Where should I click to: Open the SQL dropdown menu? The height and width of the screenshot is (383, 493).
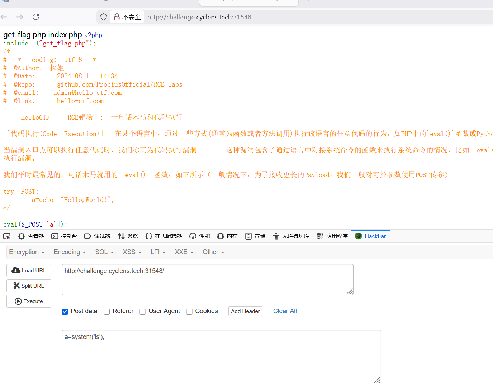tap(104, 252)
